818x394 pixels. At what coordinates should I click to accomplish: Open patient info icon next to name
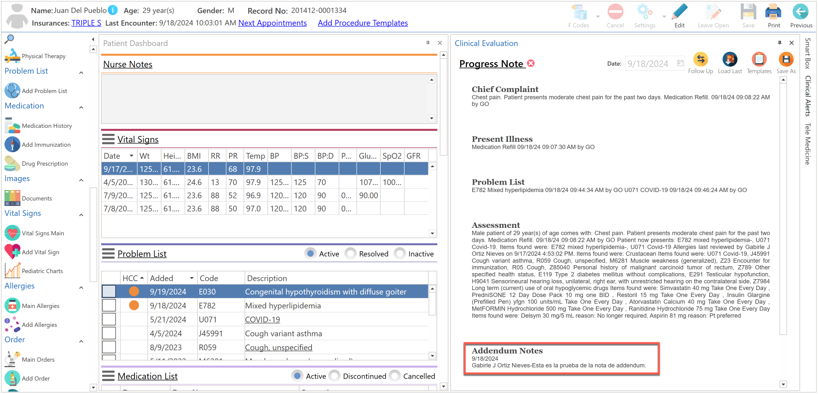coord(113,10)
